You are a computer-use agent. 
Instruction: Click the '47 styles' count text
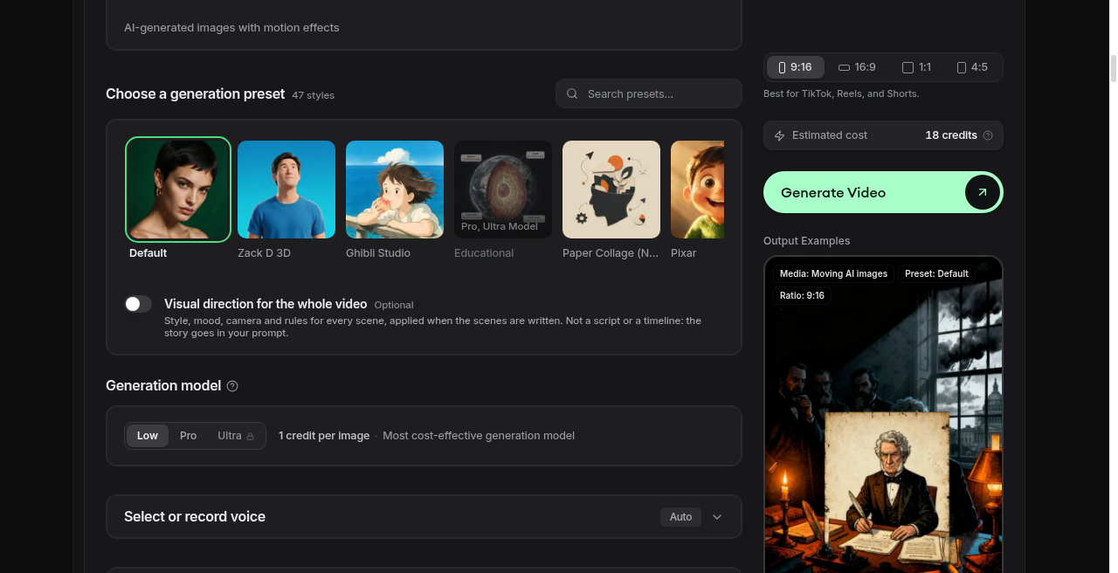tap(313, 95)
